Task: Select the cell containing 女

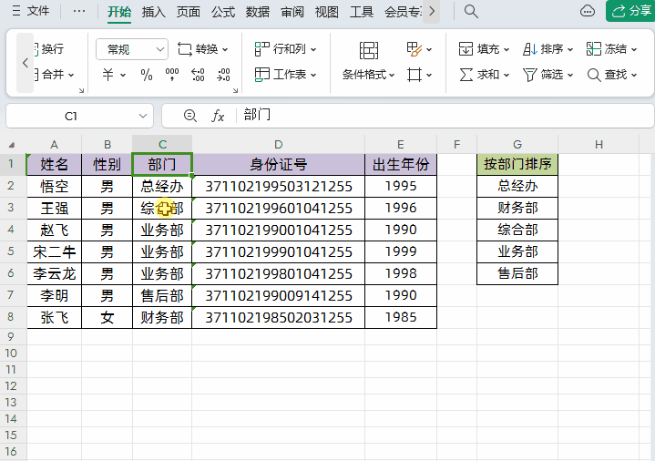Action: (107, 318)
